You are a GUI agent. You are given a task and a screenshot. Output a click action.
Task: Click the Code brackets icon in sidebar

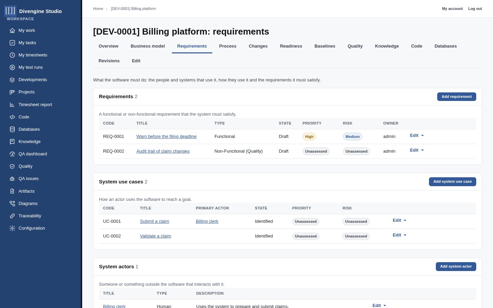[x=12, y=117]
